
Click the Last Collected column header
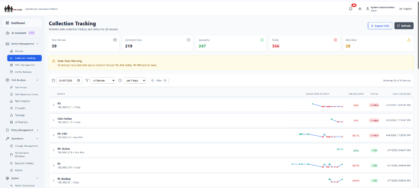tap(402, 94)
